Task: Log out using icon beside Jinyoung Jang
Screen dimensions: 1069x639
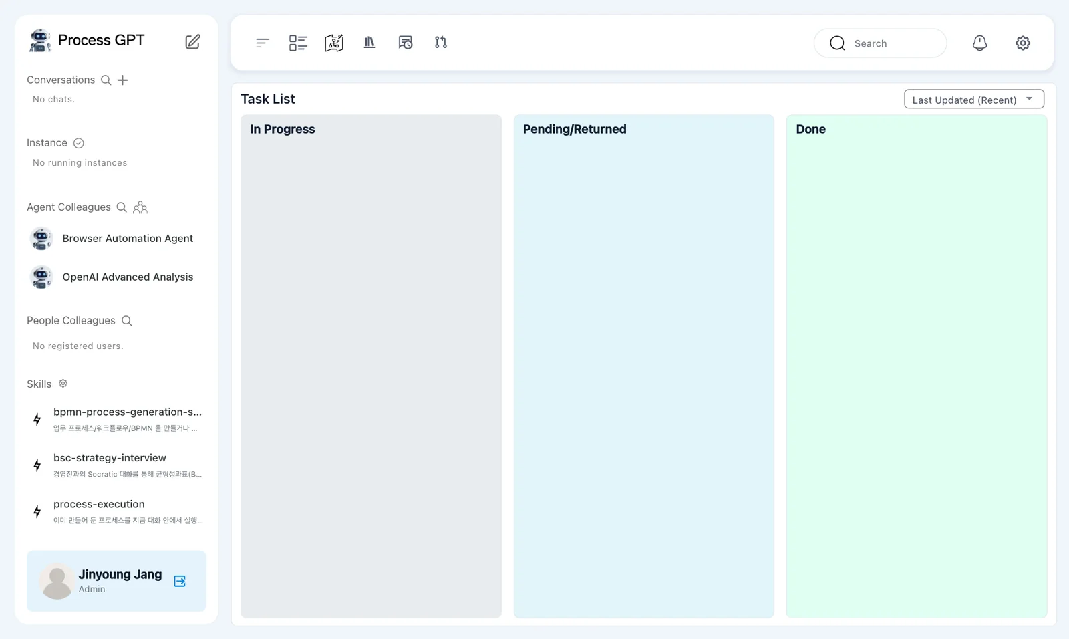Action: tap(180, 581)
